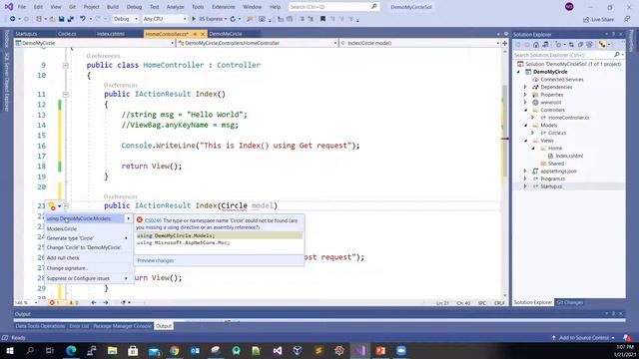Click the browser refresh icon in toolbar
Viewport: 639px width, 359px height.
[233, 19]
